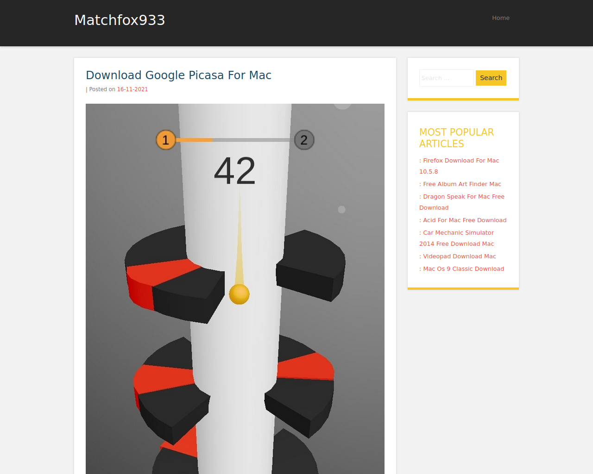593x474 pixels.
Task: Click the level progress bar in game image
Action: point(235,140)
